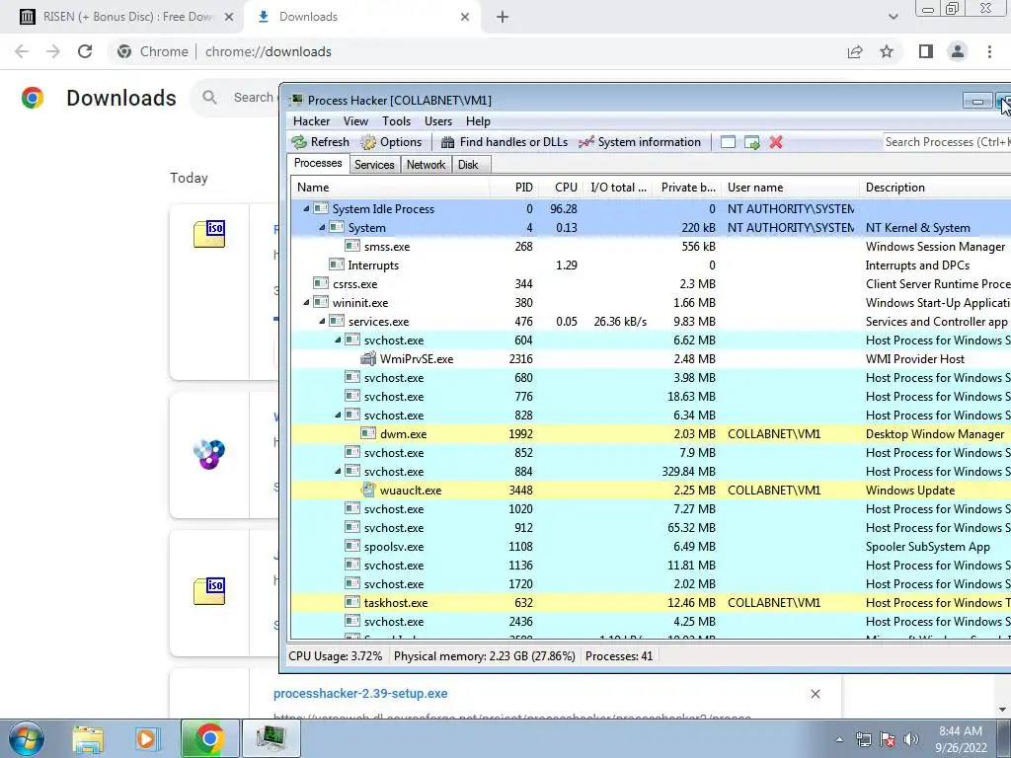Click the Search Processes field
Image resolution: width=1011 pixels, height=758 pixels.
[x=945, y=142]
